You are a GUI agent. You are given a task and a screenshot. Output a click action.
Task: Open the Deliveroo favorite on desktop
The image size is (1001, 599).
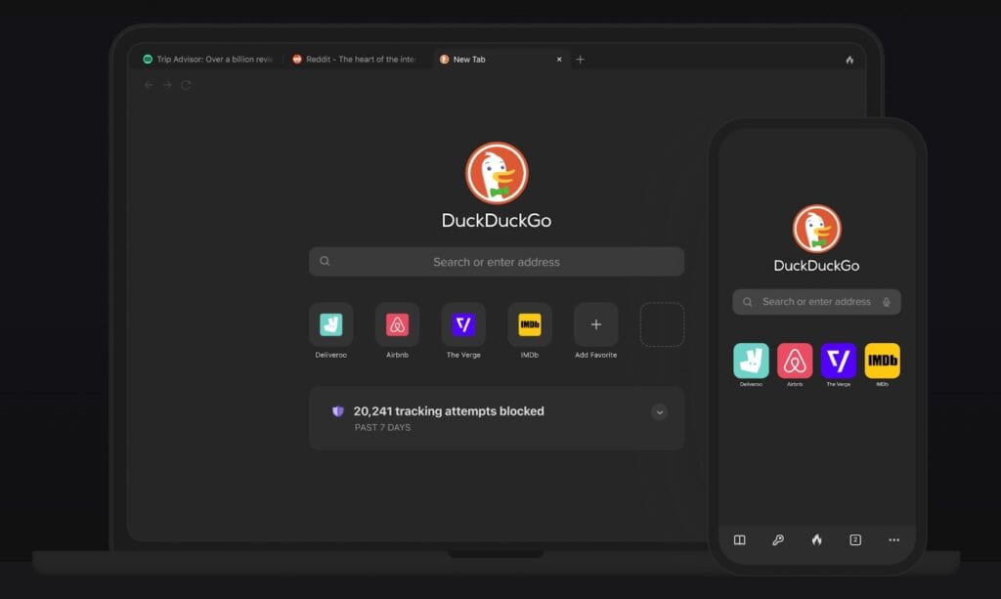(x=330, y=324)
